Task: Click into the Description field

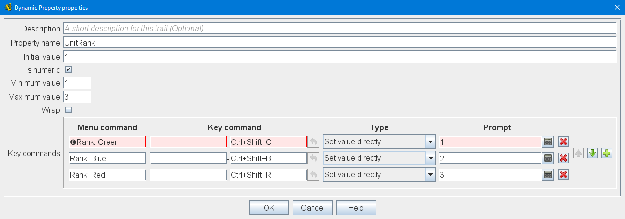Action: pos(339,29)
